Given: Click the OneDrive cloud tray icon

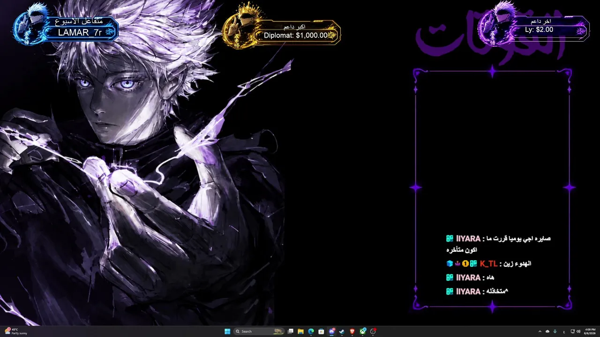Looking at the screenshot, I should 547,331.
